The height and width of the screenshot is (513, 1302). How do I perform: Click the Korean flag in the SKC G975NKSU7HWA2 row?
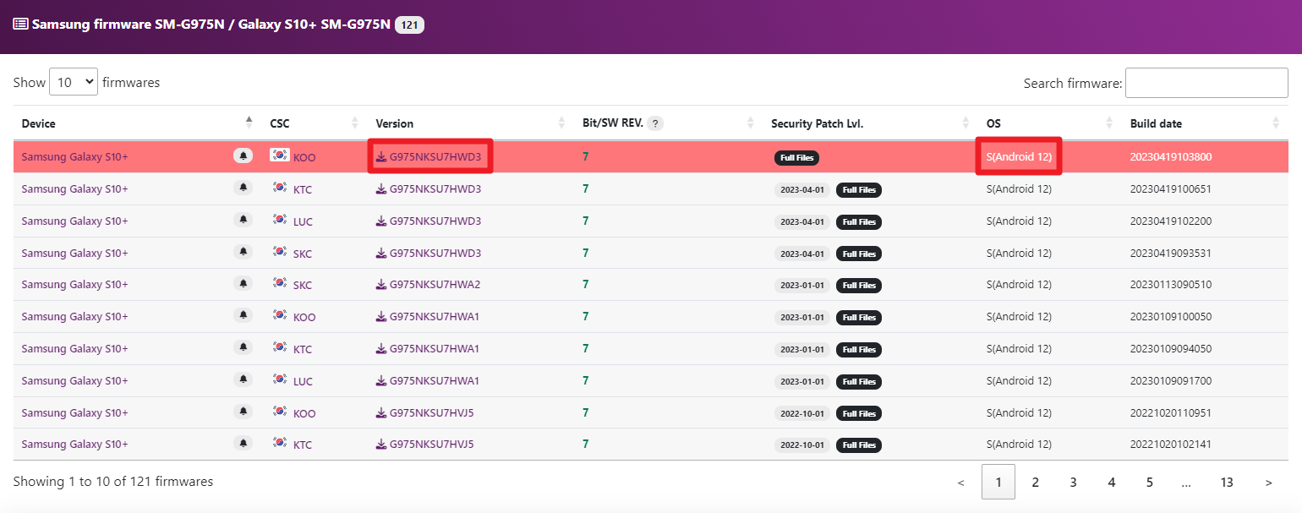point(280,284)
